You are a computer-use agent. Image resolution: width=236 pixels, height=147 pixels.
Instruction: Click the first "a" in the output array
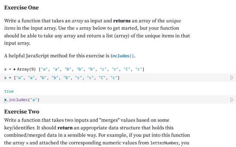(44, 69)
